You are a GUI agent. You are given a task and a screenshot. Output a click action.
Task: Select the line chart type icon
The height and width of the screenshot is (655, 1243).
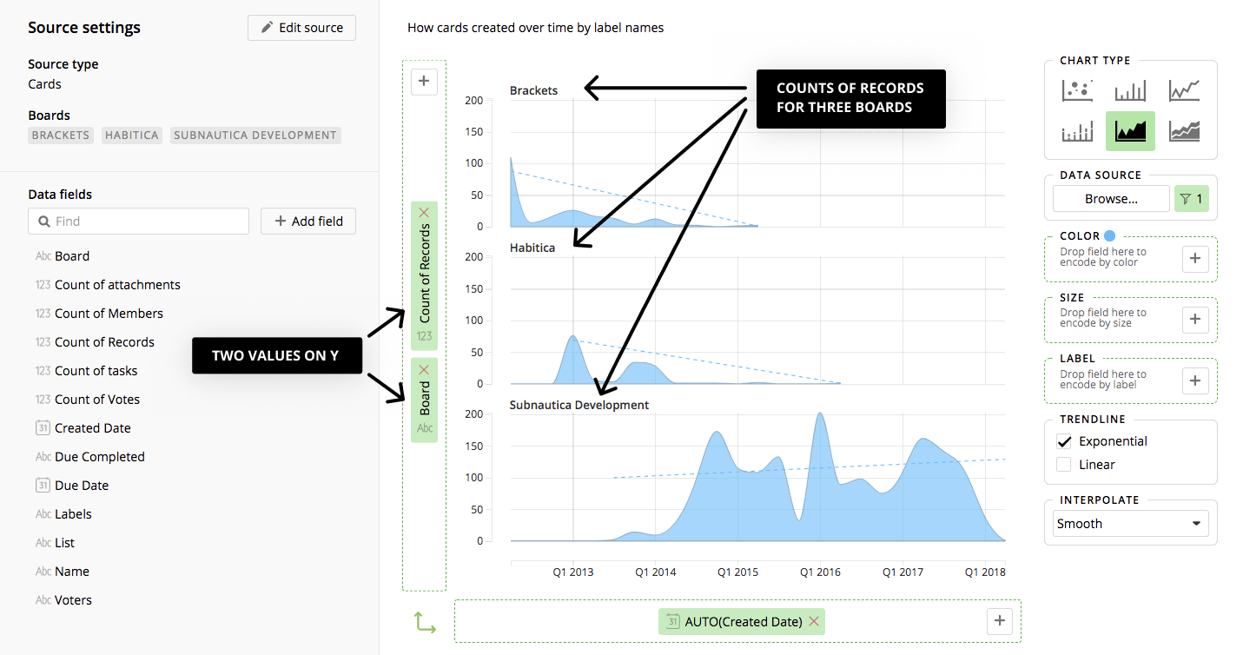point(1184,89)
